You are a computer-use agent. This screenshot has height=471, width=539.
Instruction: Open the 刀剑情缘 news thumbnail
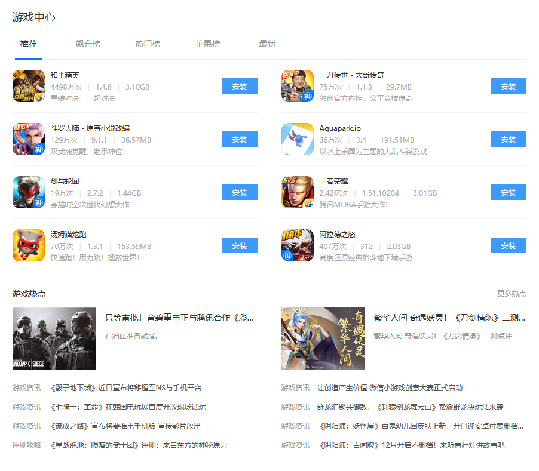click(x=323, y=338)
